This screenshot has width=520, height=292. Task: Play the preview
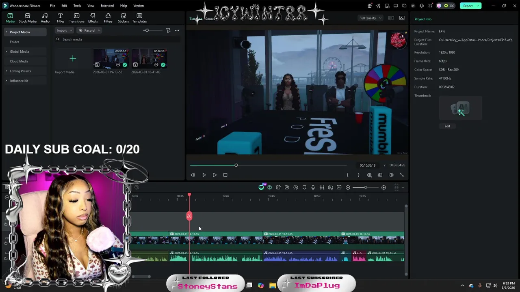tap(214, 175)
